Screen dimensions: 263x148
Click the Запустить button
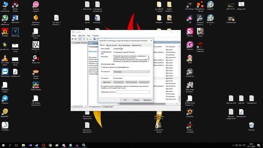tap(107, 82)
